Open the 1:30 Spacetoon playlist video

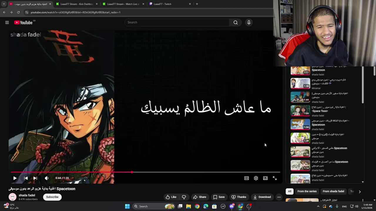300,152
